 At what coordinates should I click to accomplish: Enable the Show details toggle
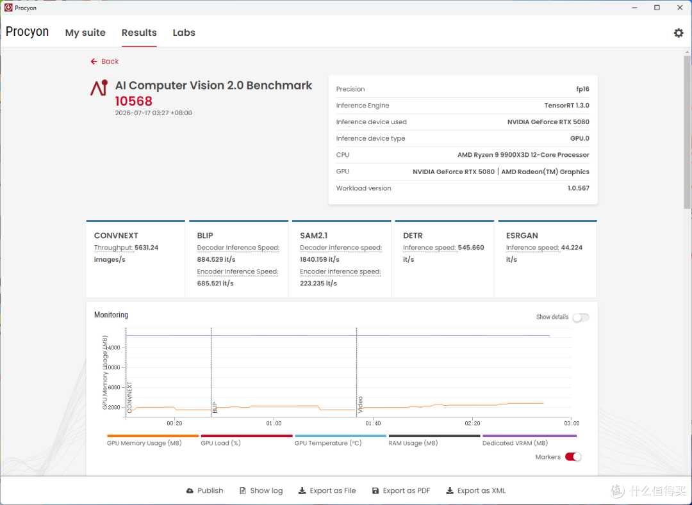coord(581,317)
